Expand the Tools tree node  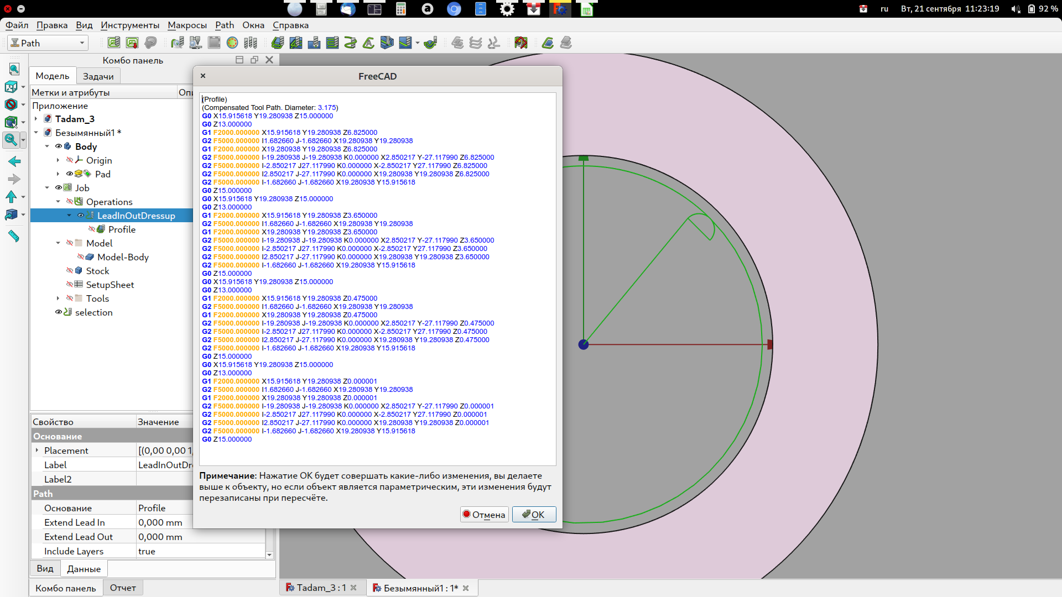click(x=58, y=298)
